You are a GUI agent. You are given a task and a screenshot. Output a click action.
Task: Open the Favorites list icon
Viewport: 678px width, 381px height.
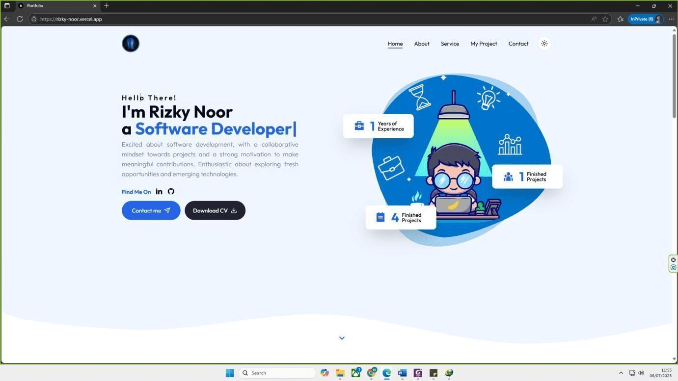(x=620, y=19)
